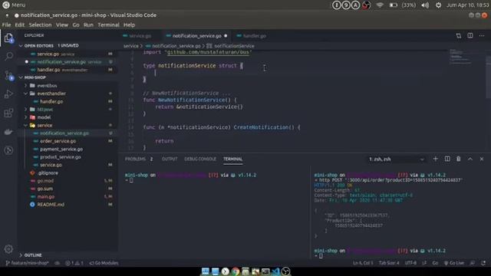
Task: Close the terminal panel
Action: (482, 159)
